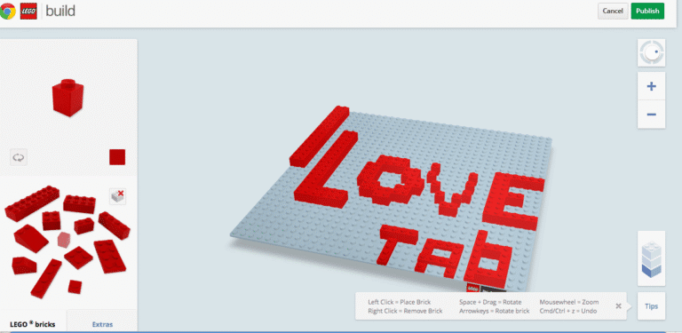The image size is (682, 333).
Task: Choose the large slope roof brick
Action: pyautogui.click(x=31, y=238)
